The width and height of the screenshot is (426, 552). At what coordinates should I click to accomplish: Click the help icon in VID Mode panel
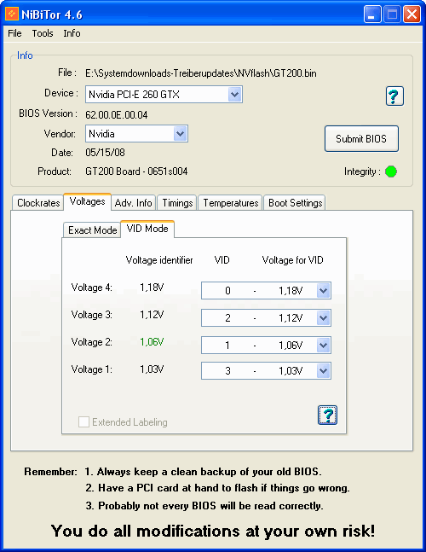pyautogui.click(x=327, y=415)
